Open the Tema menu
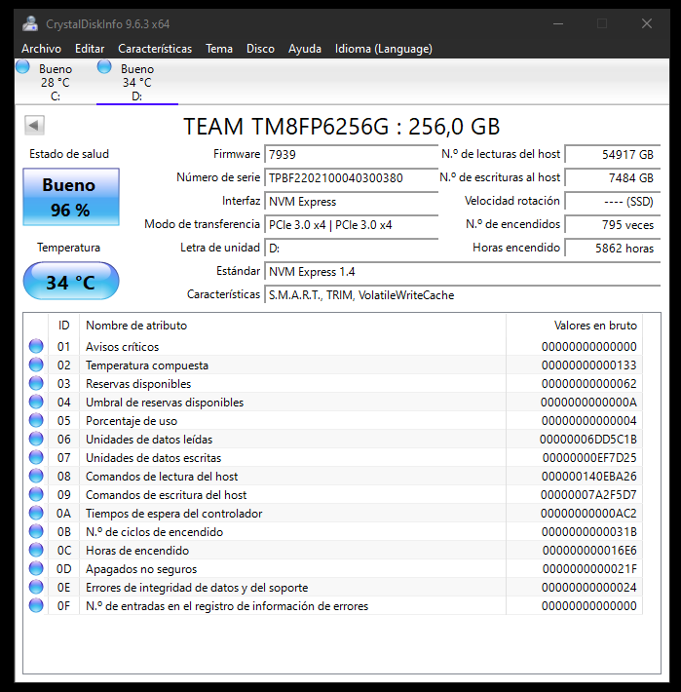This screenshot has height=692, width=681. (x=219, y=49)
